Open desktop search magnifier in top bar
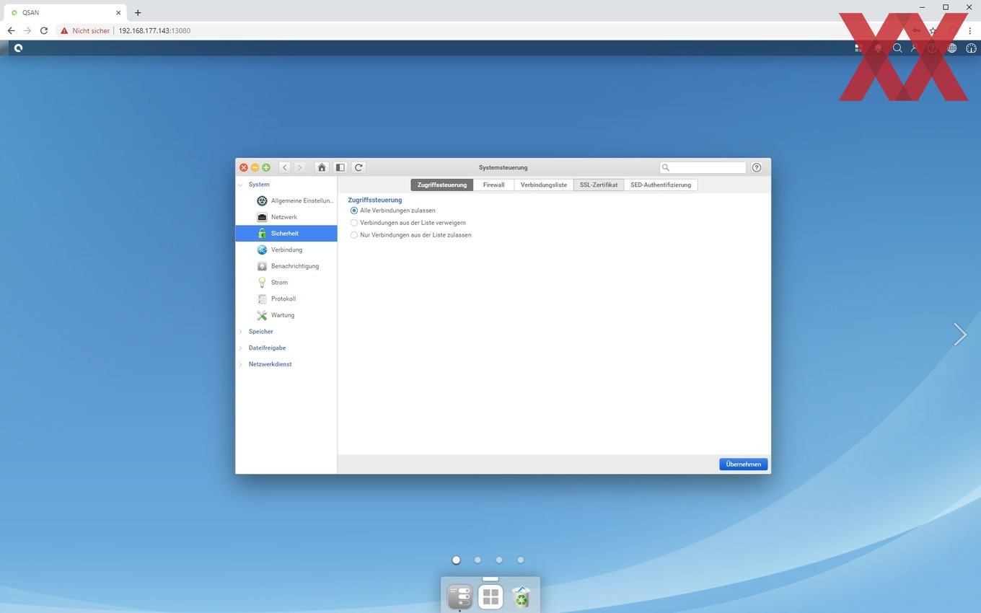The width and height of the screenshot is (981, 613). 897,48
